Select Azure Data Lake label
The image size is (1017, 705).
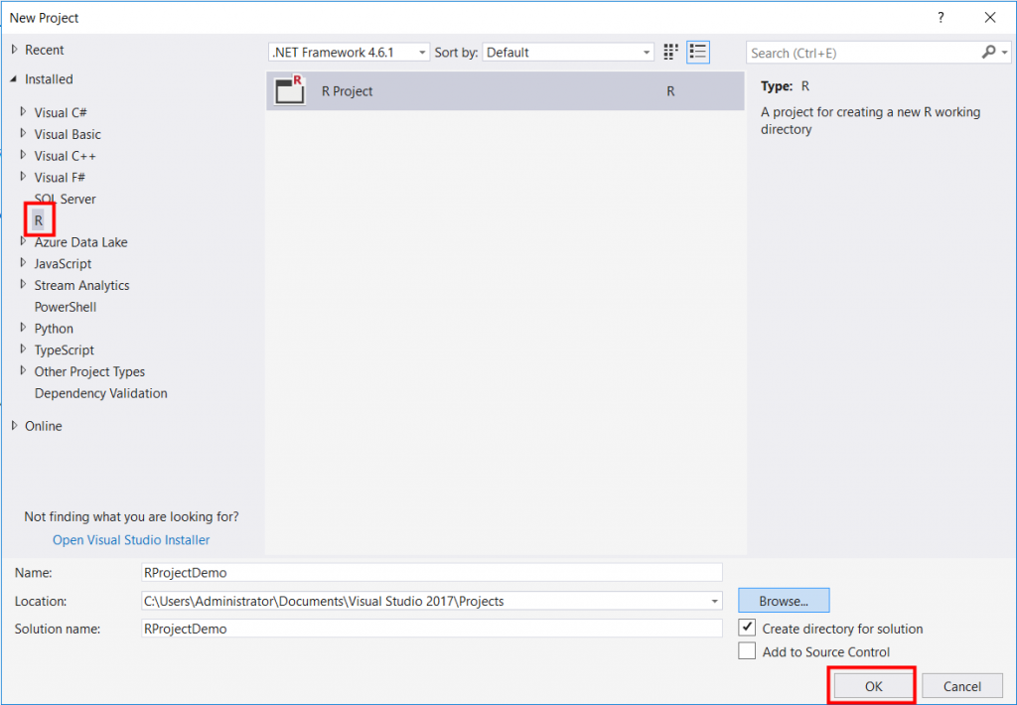click(81, 242)
